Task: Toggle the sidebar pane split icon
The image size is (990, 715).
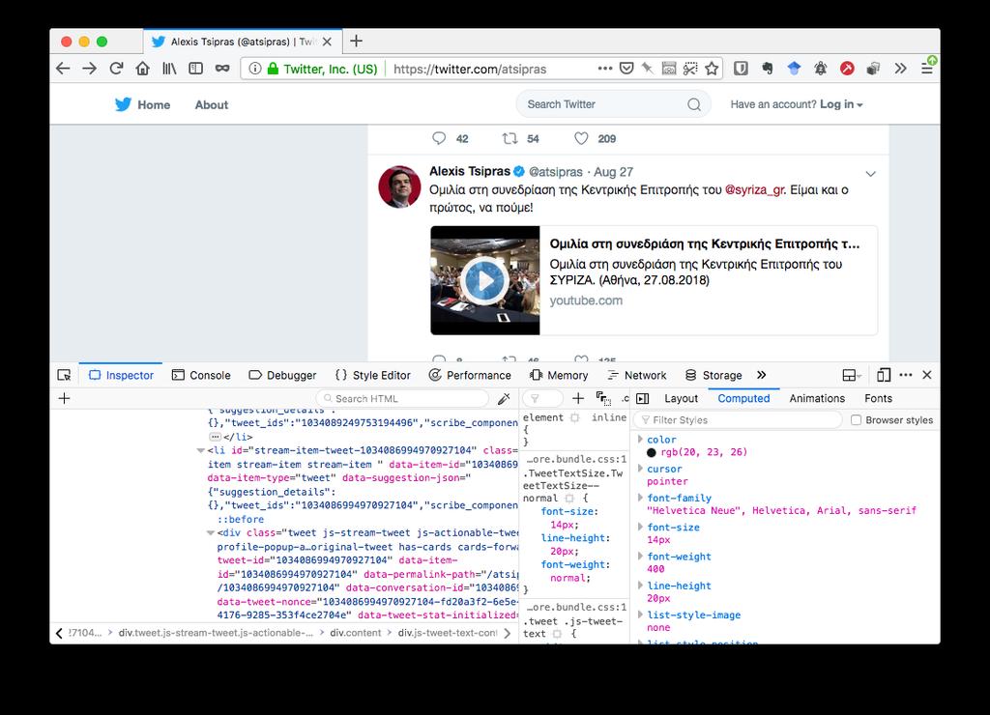Action: [x=643, y=398]
